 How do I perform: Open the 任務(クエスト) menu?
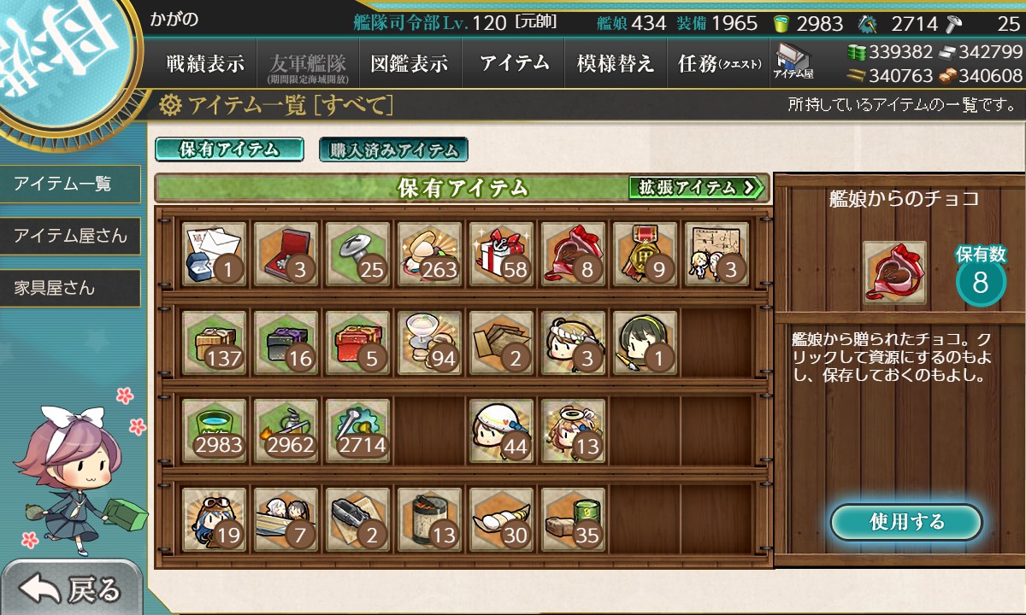720,63
